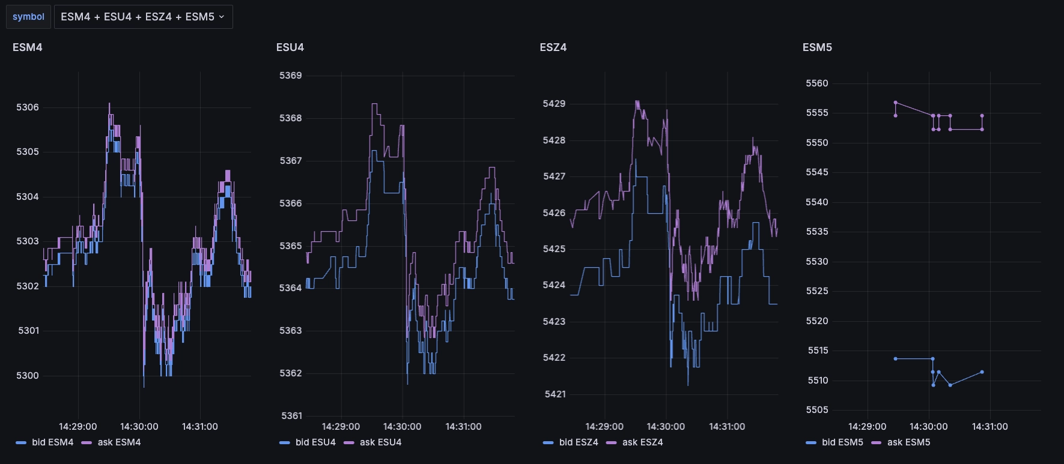Toggle the ask ESM4 legend series
The height and width of the screenshot is (464, 1064).
tap(119, 442)
